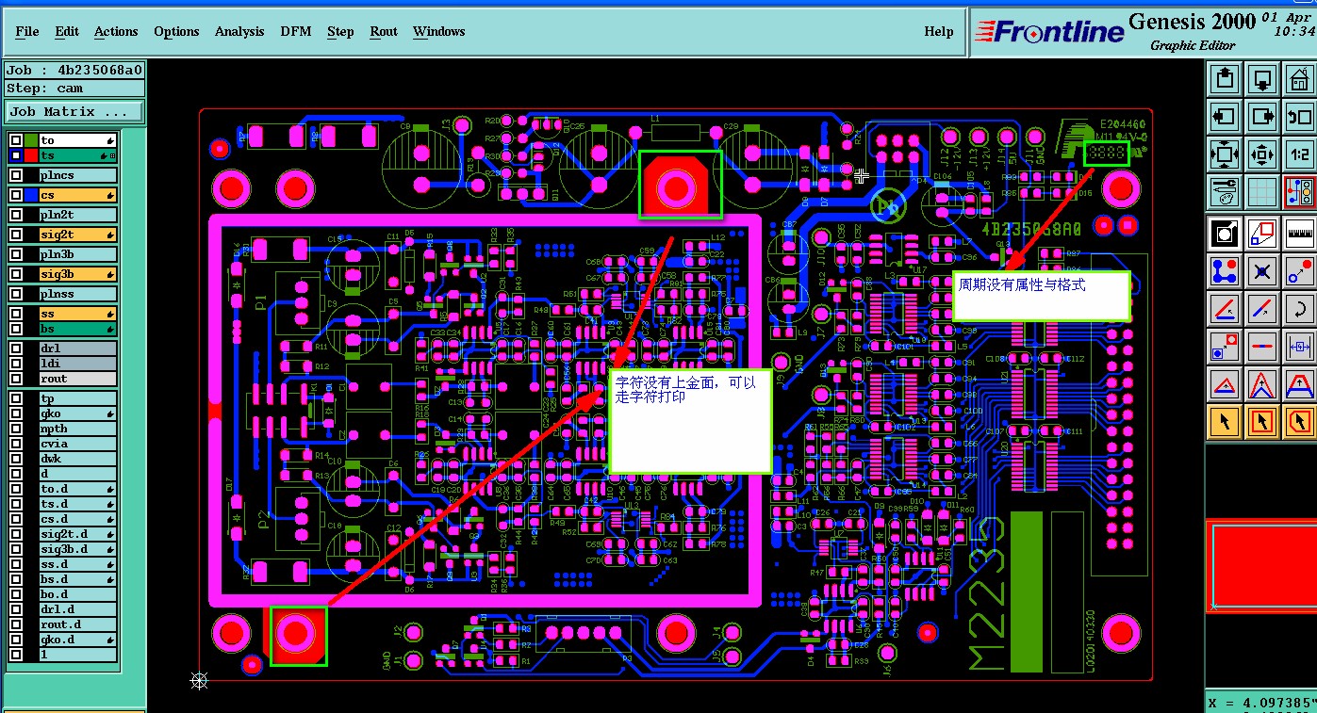Click the grid display icon
This screenshot has width=1317, height=713.
(1262, 192)
